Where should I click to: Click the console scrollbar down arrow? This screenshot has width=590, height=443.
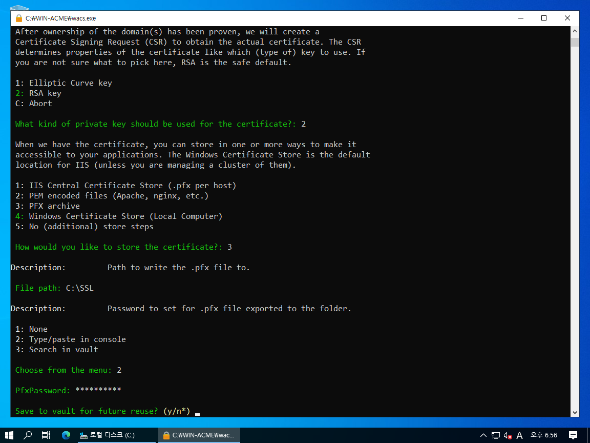click(x=575, y=412)
